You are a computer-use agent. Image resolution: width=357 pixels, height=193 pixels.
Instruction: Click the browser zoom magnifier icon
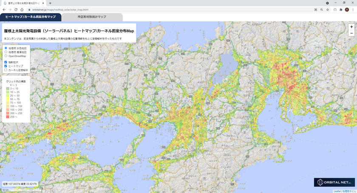[x=321, y=9]
